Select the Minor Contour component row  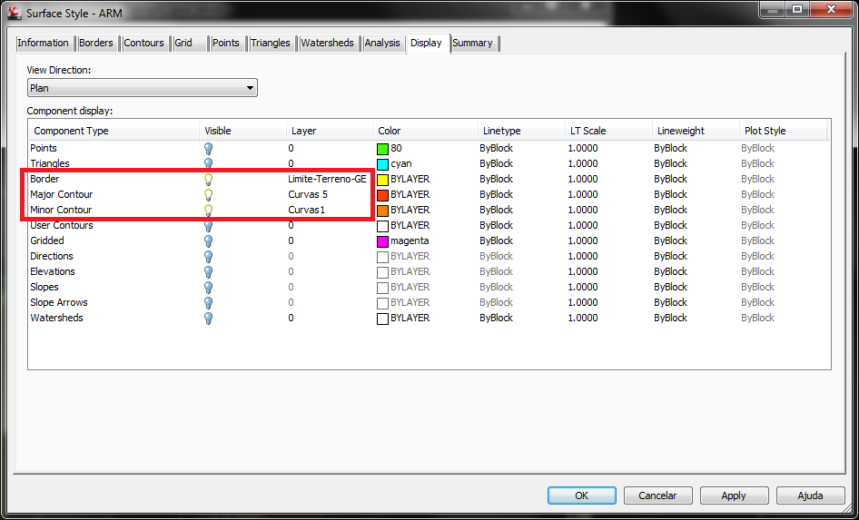coord(62,210)
